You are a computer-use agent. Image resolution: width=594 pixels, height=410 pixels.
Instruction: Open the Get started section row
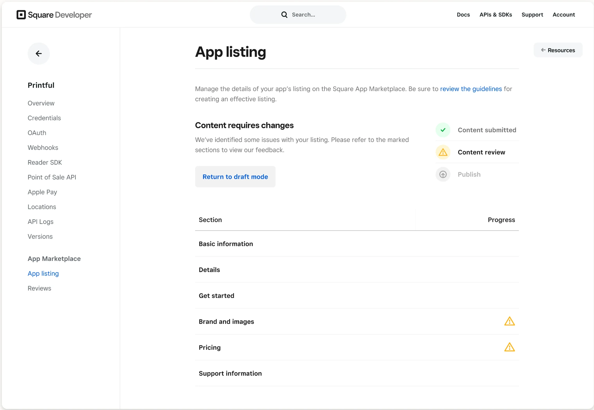click(357, 296)
